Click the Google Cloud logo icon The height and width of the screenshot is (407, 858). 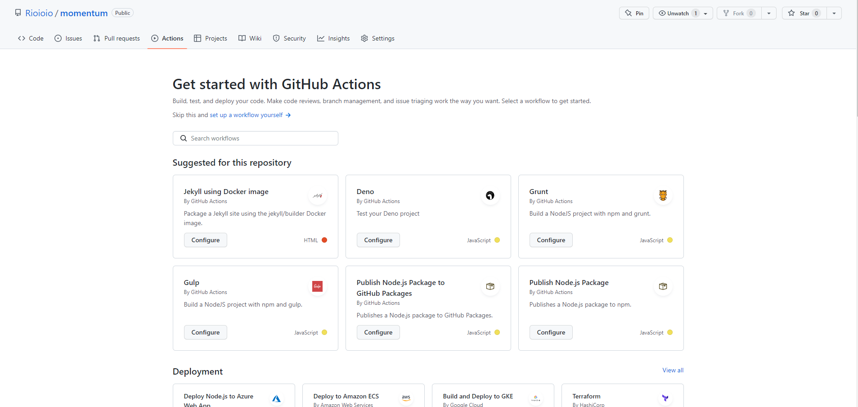pos(535,398)
